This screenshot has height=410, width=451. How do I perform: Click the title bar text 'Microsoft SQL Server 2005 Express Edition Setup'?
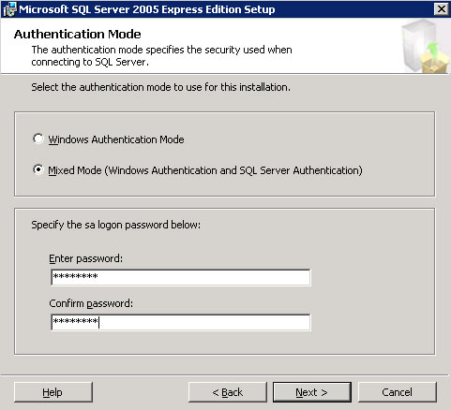(147, 9)
